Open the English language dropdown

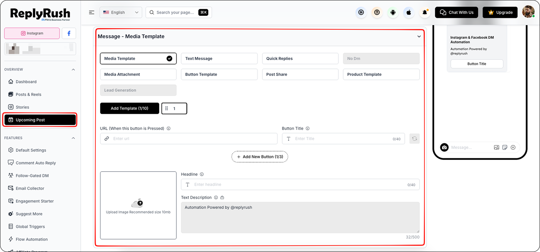[121, 12]
